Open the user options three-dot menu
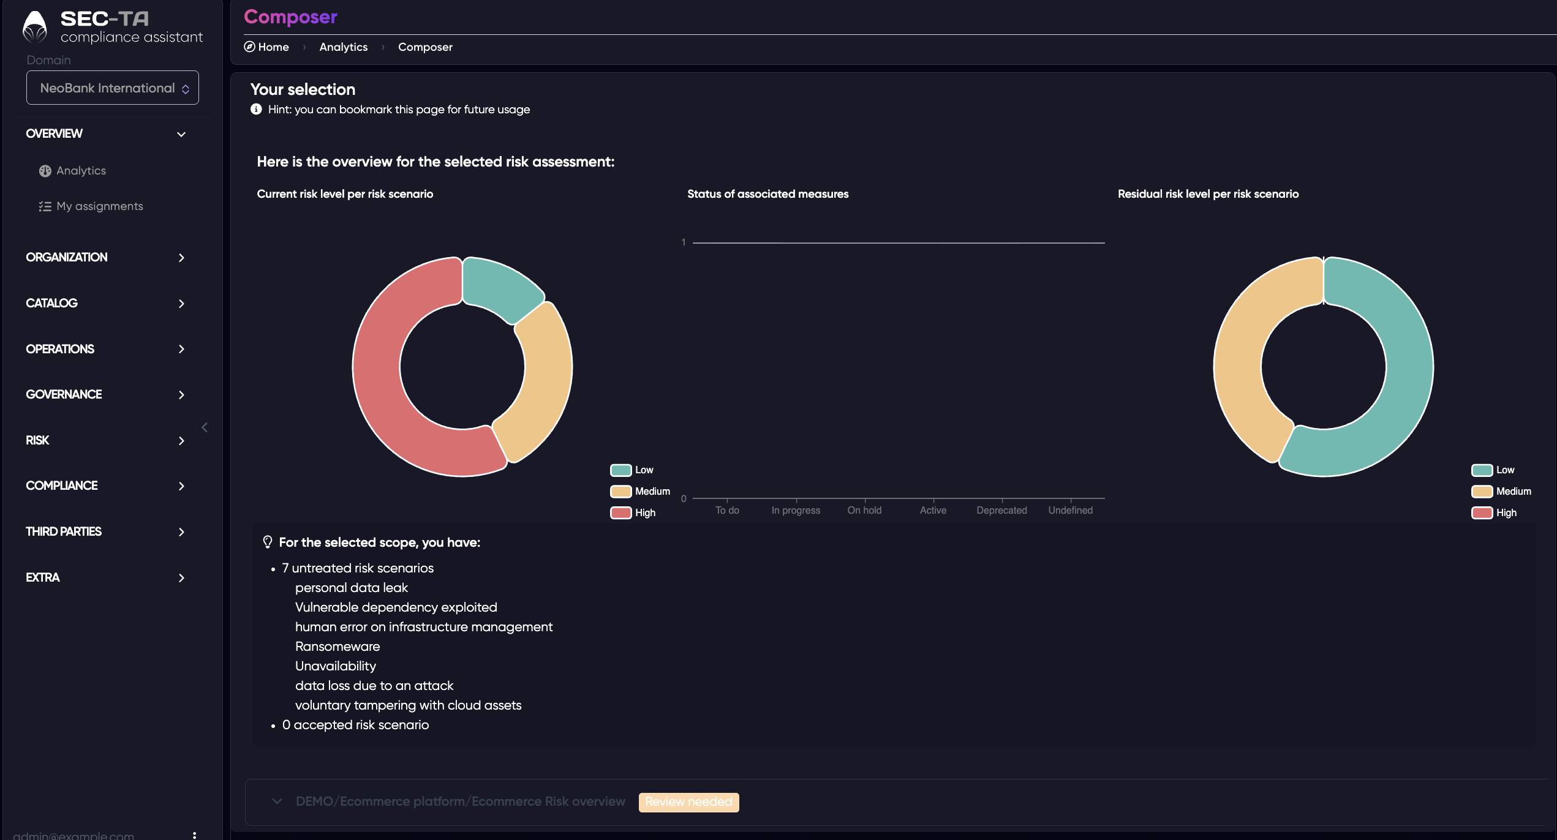This screenshot has height=840, width=1557. coord(194,835)
